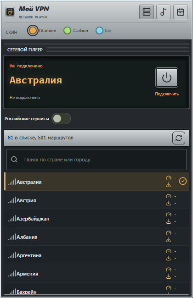
Task: Click signal bars icon for Азербайджан
Action: [x=12, y=218]
